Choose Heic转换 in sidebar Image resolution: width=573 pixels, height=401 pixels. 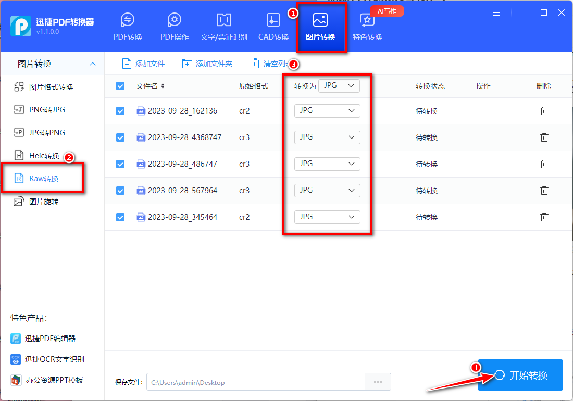36,156
